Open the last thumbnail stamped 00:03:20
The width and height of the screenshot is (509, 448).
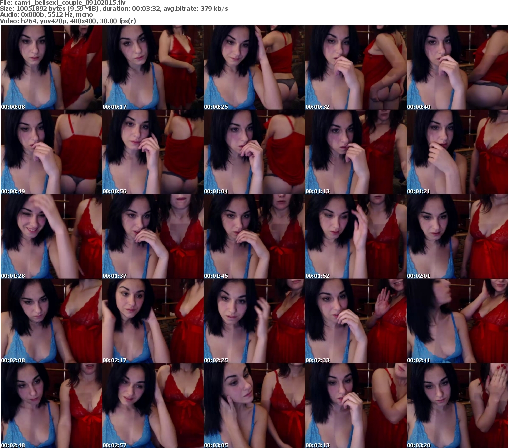point(457,405)
